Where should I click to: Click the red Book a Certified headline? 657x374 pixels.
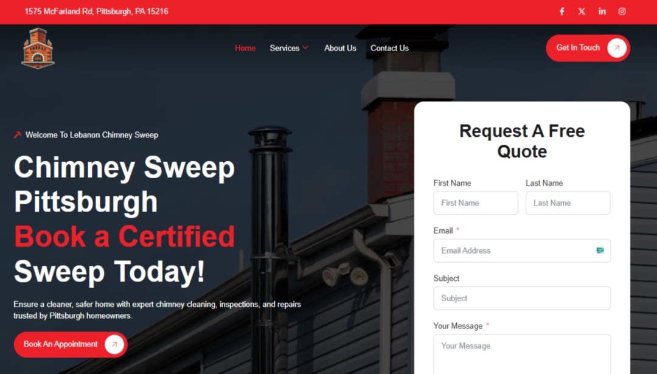[125, 236]
